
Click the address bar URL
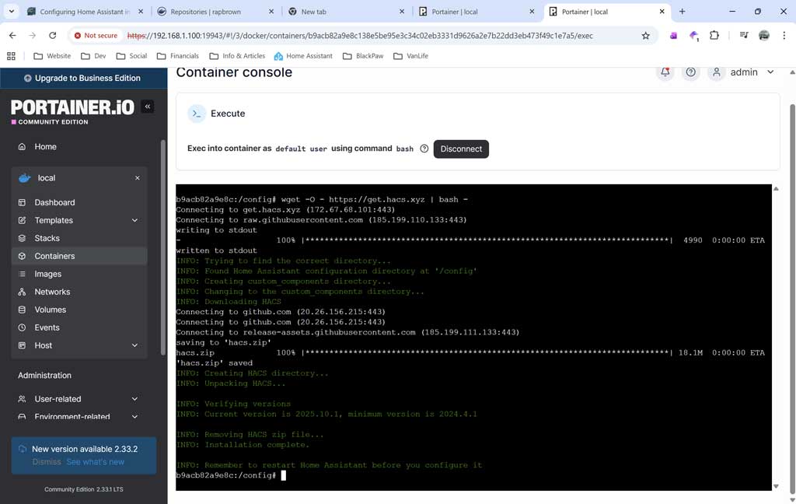pyautogui.click(x=360, y=36)
